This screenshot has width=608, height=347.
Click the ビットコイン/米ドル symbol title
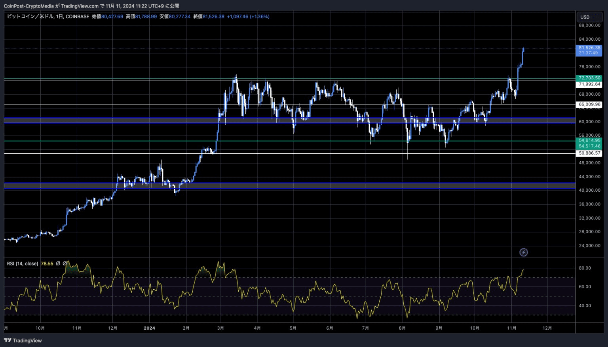click(x=30, y=17)
